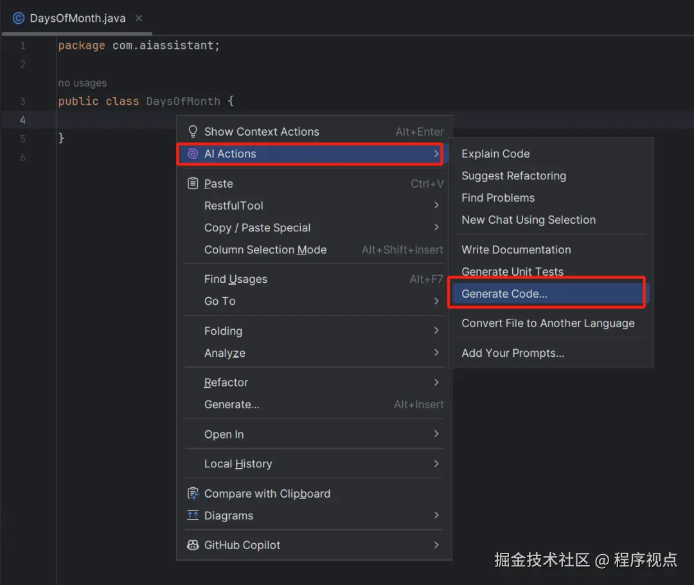Click Go To entry text
Screen dimensions: 694x585
tap(220, 301)
